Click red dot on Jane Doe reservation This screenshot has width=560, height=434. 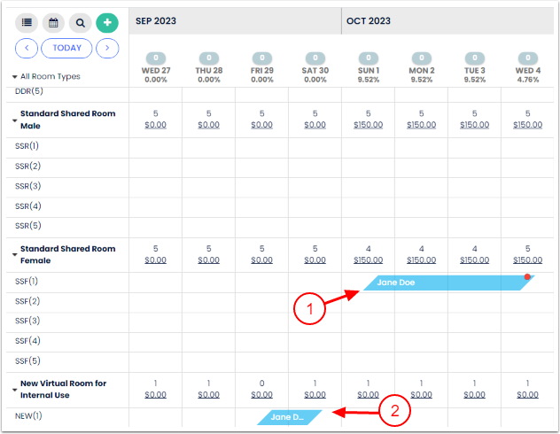point(527,277)
